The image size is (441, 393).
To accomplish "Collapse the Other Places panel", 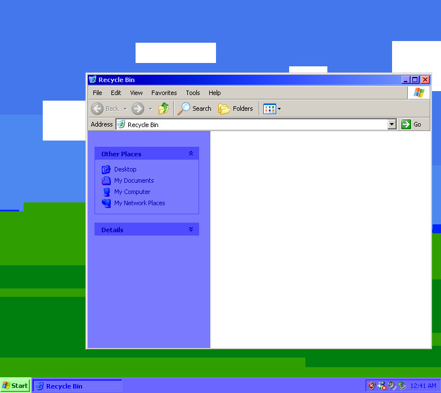I will pos(191,153).
